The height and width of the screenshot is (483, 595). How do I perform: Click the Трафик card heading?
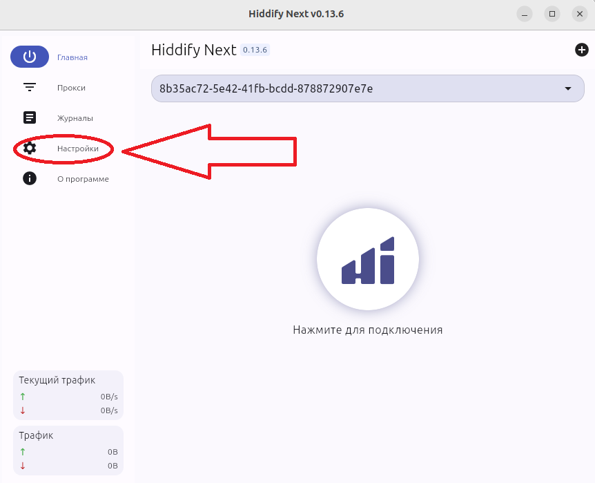36,435
